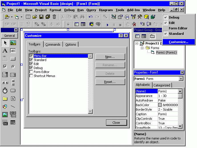Viewport: 197px width, 148px height.
Task: Toggle Standard in the toolbar context menu
Action: coord(179,34)
